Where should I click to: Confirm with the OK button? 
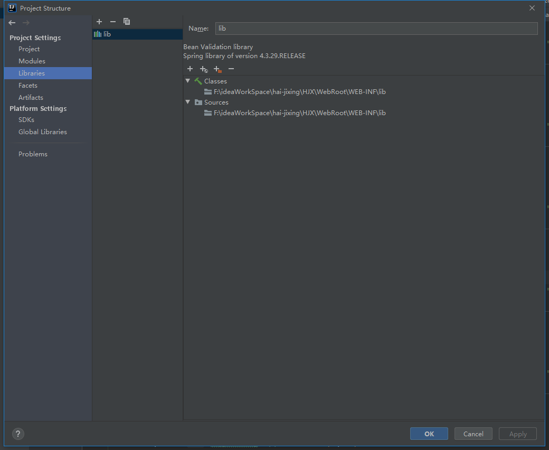tap(429, 434)
